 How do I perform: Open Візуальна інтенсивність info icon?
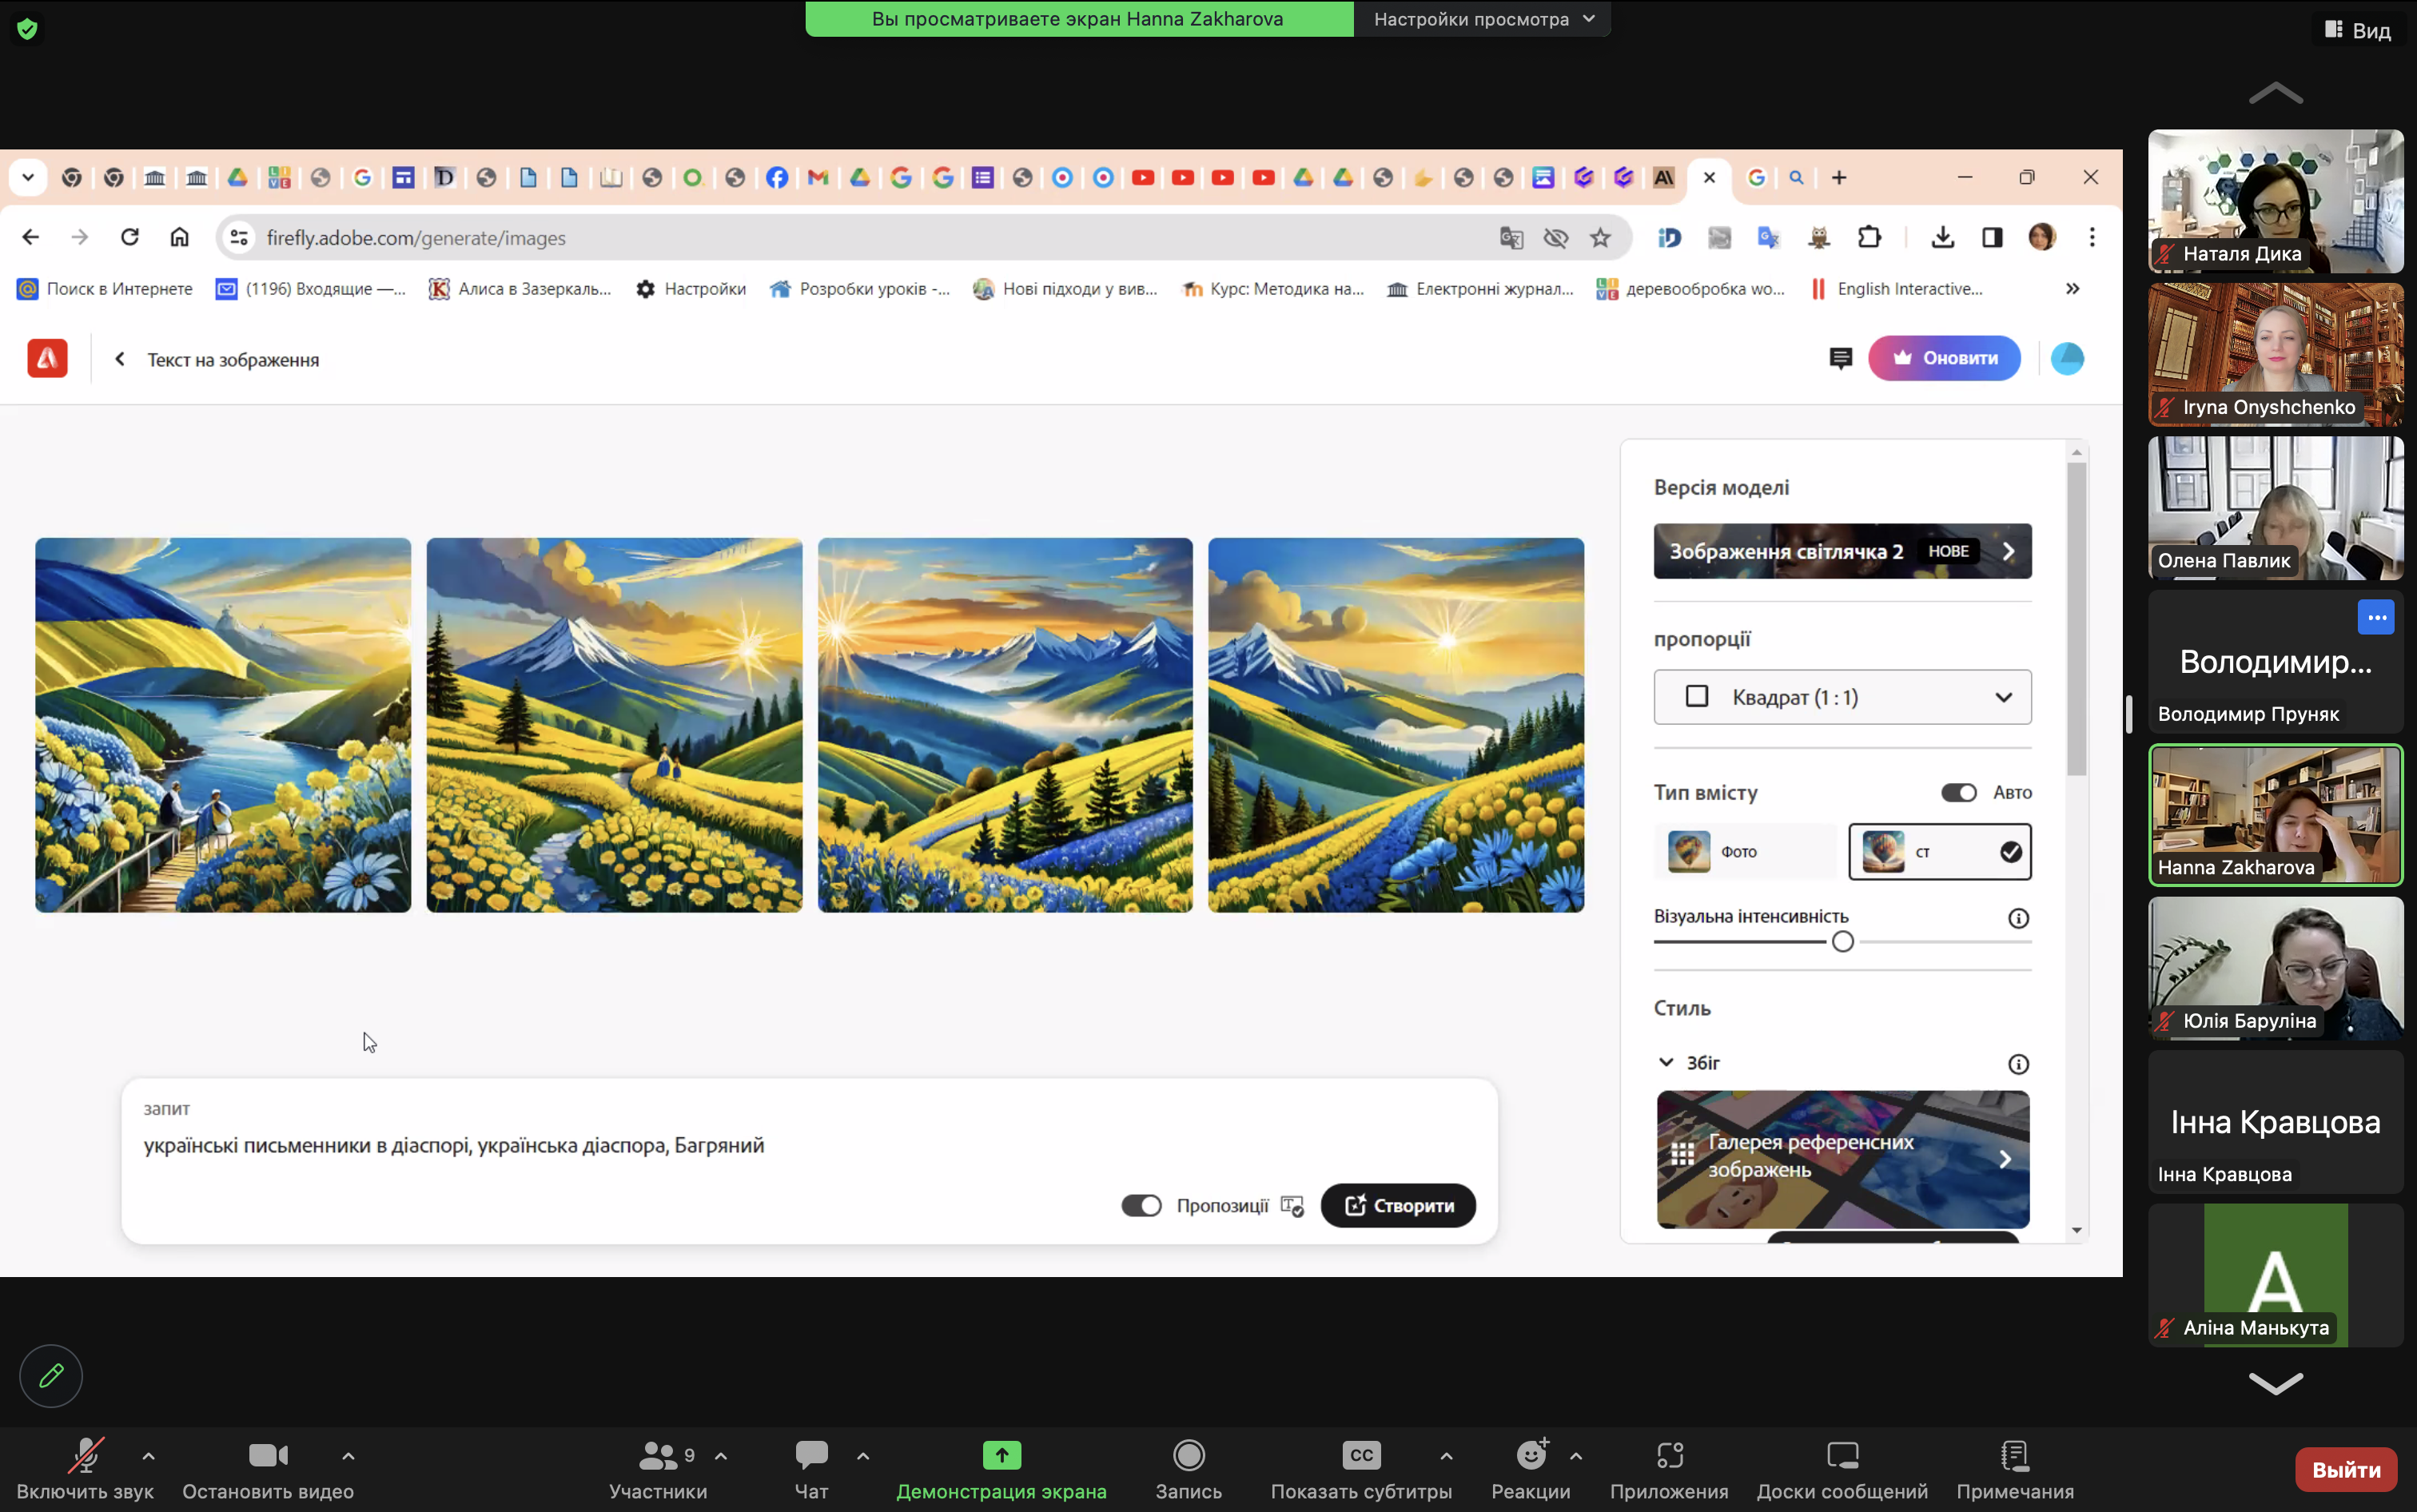[x=2018, y=918]
